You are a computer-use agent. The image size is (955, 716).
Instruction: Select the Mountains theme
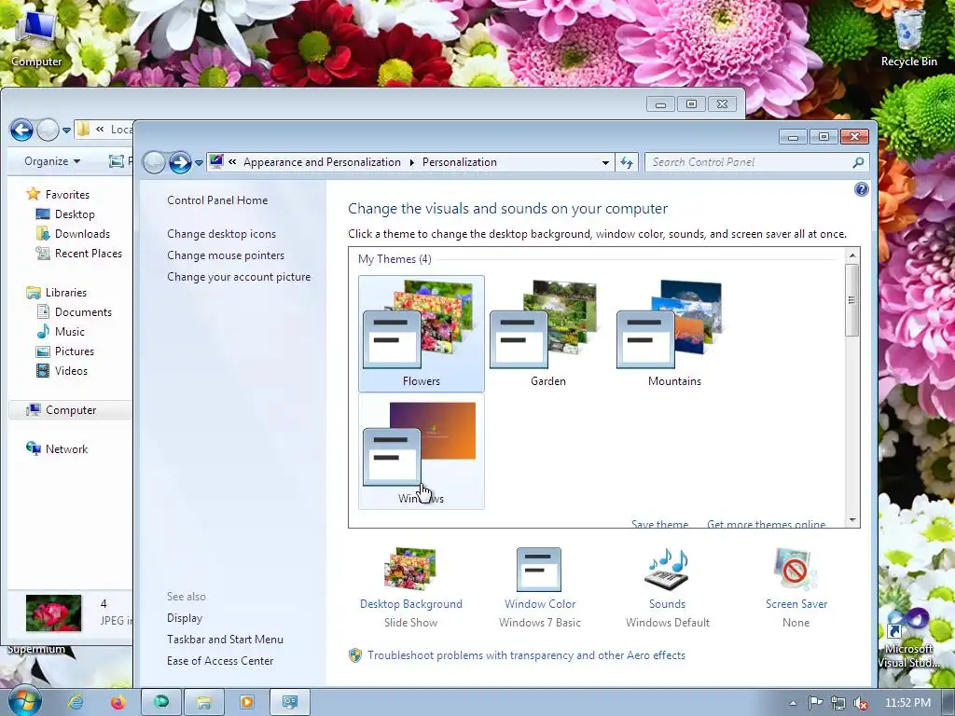674,333
